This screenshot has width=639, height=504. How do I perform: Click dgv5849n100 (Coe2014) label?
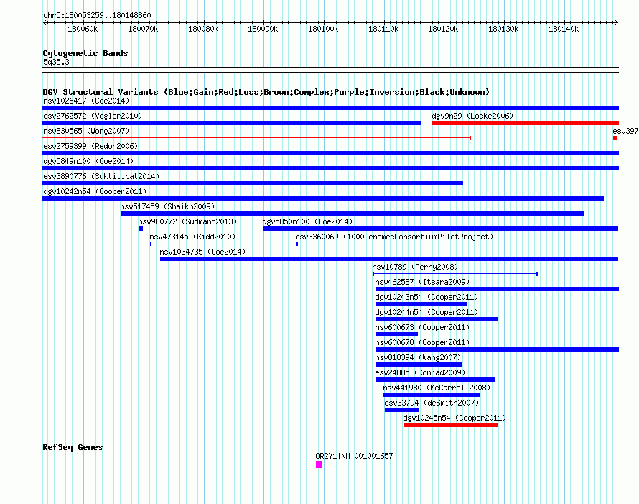[x=88, y=161]
